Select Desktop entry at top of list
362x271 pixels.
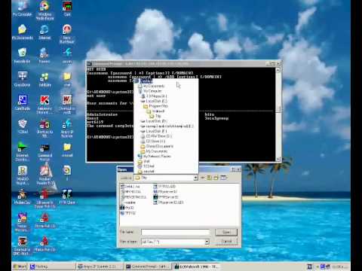tap(143, 81)
